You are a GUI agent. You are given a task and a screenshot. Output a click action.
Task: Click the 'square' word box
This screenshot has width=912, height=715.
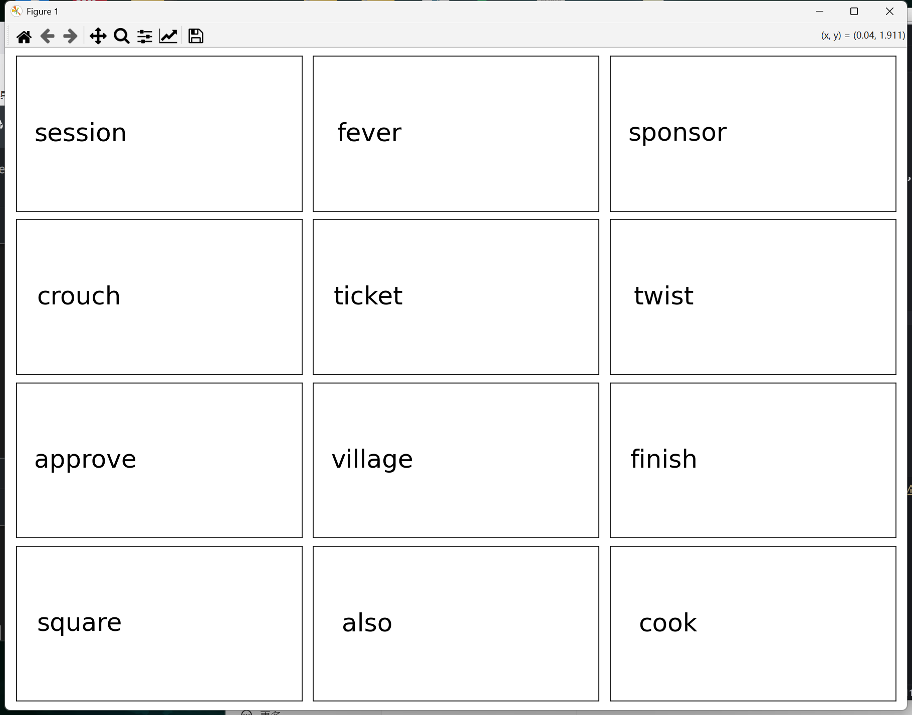coord(159,623)
